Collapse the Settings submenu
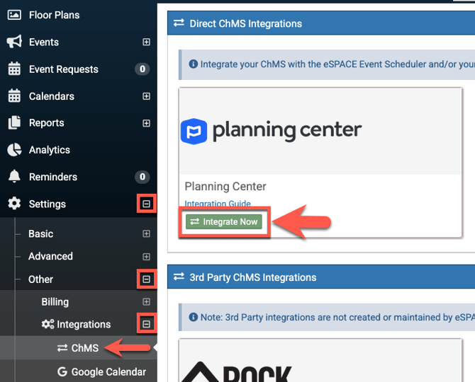Viewport: 475px width, 382px height. click(146, 204)
